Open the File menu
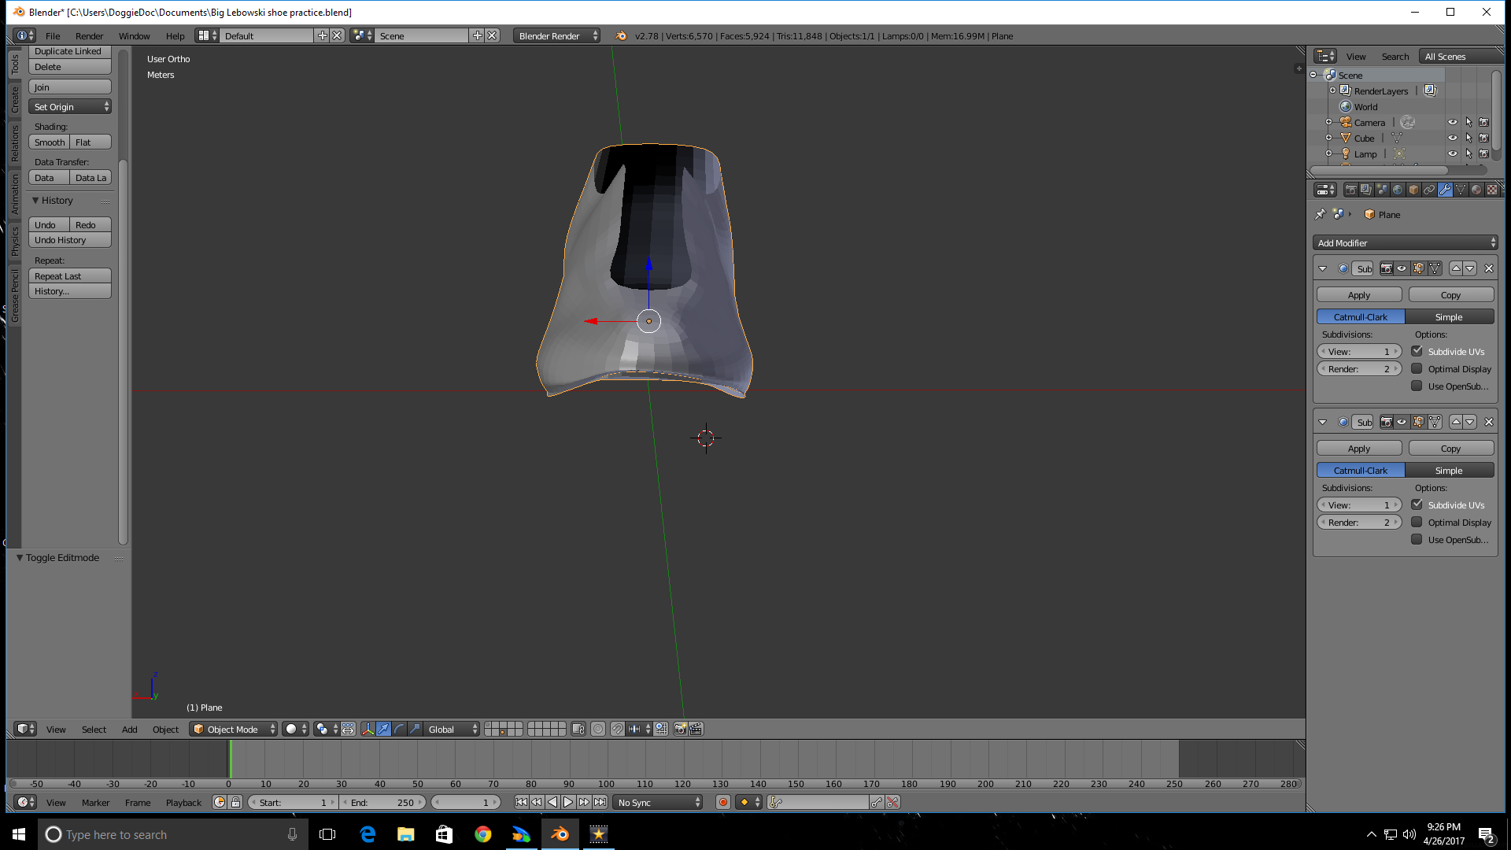This screenshot has height=850, width=1511. pos(53,36)
